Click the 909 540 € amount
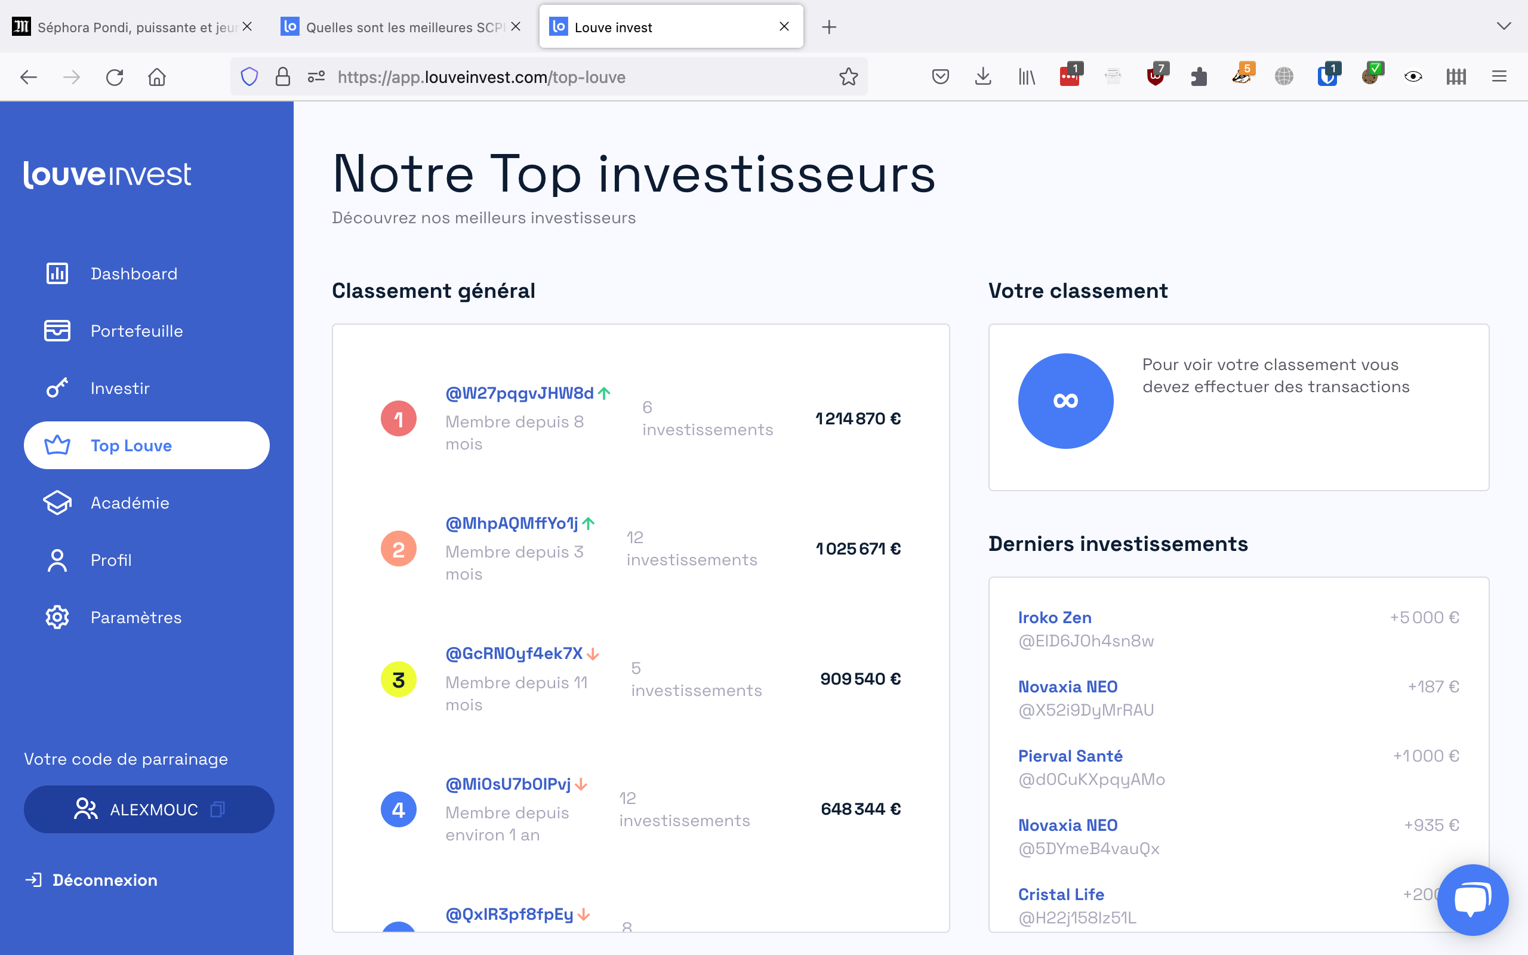The height and width of the screenshot is (955, 1528). click(861, 679)
